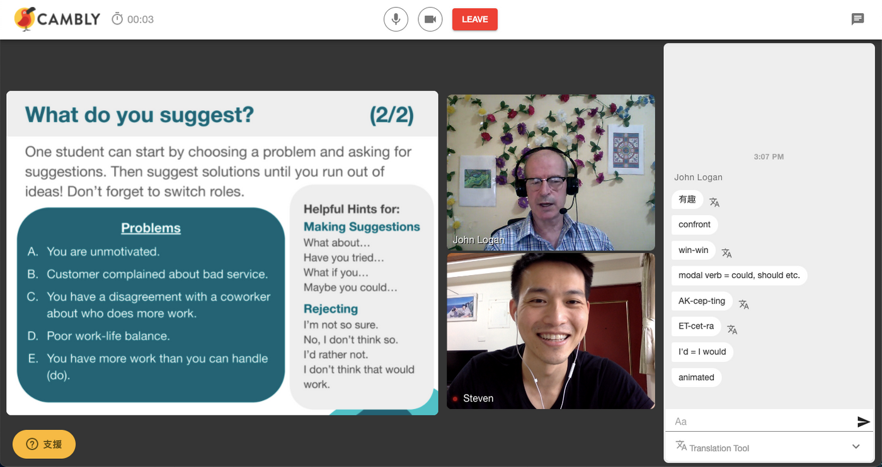Viewport: 882px width, 467px height.
Task: Click the lesson slide 'What do you suggest?'
Action: tap(222, 253)
